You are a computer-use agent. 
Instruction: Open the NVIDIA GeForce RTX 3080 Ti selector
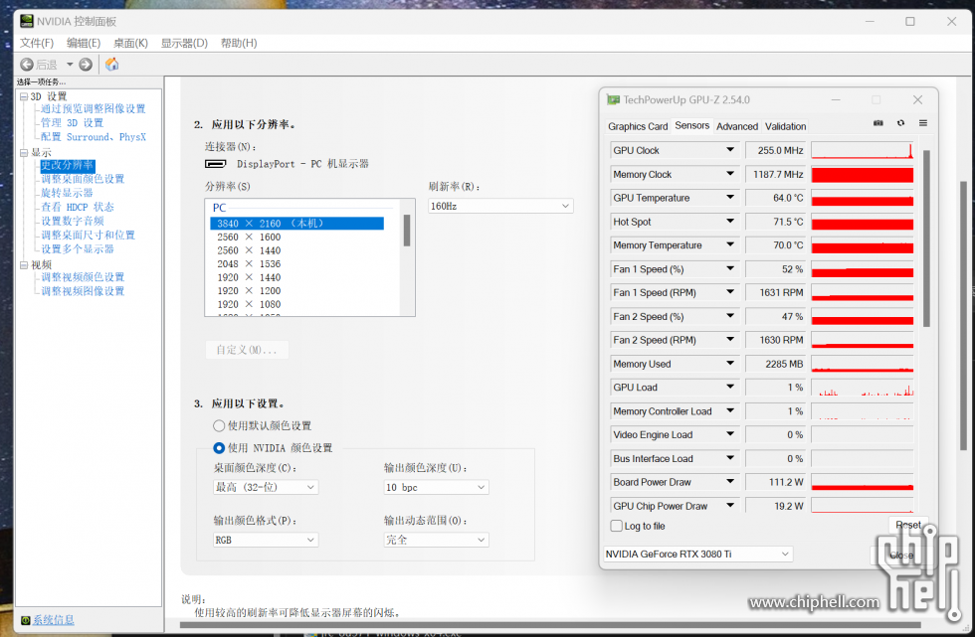pyautogui.click(x=698, y=554)
